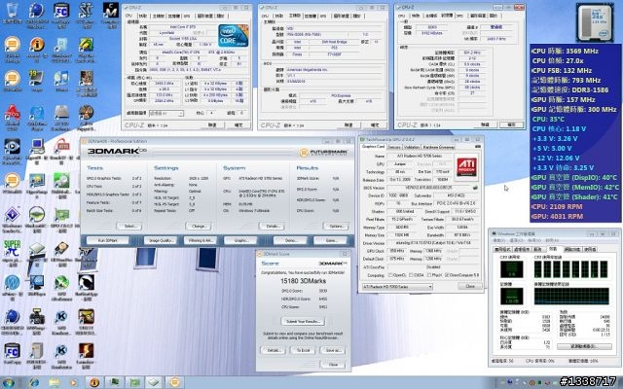623x389 pixels.
Task: Open Filtering & AA... settings
Action: (201, 240)
